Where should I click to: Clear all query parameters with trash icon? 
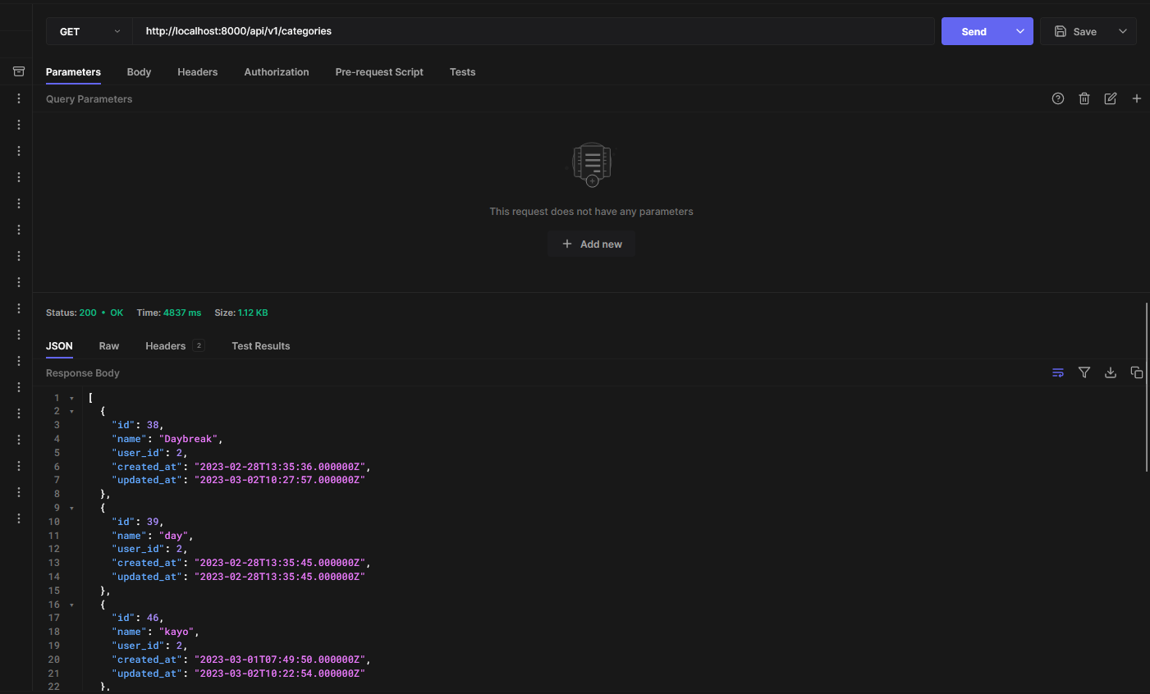[1084, 98]
